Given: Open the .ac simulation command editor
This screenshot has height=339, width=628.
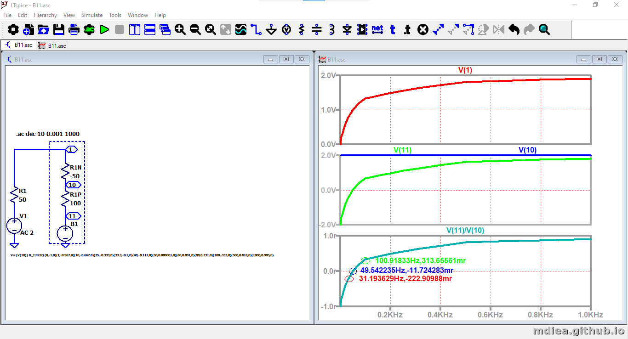Looking at the screenshot, I should [89, 30].
